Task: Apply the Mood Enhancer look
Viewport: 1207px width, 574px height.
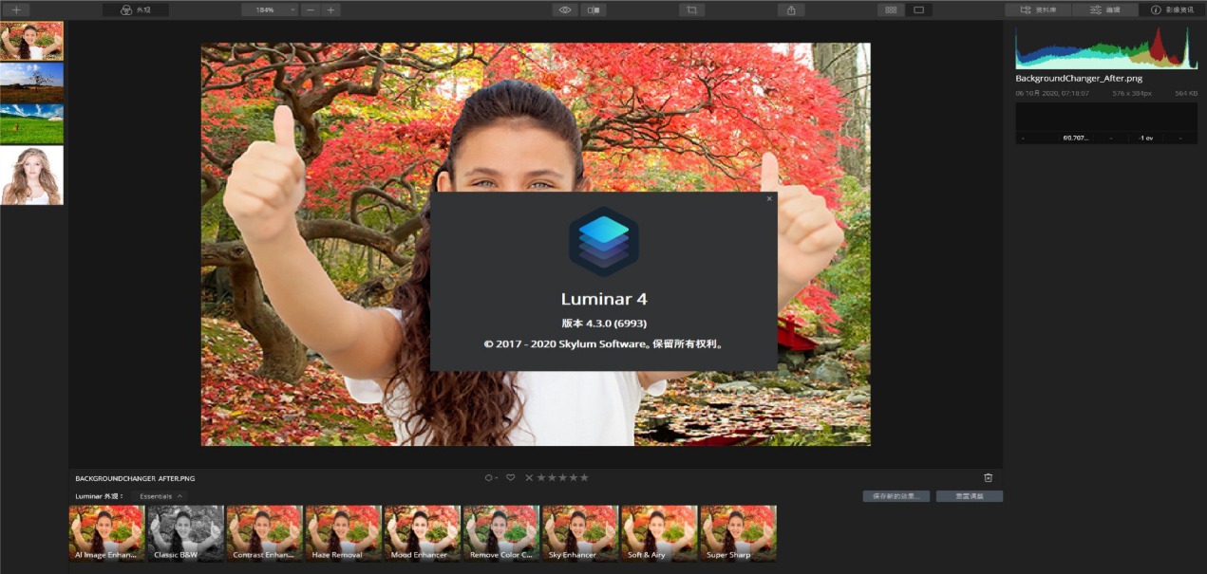Action: click(x=422, y=533)
